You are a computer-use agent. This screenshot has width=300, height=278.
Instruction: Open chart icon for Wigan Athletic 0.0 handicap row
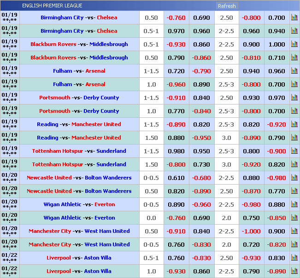(x=294, y=218)
